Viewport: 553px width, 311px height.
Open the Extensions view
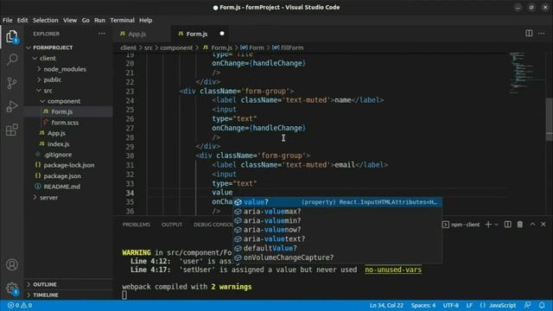click(11, 130)
